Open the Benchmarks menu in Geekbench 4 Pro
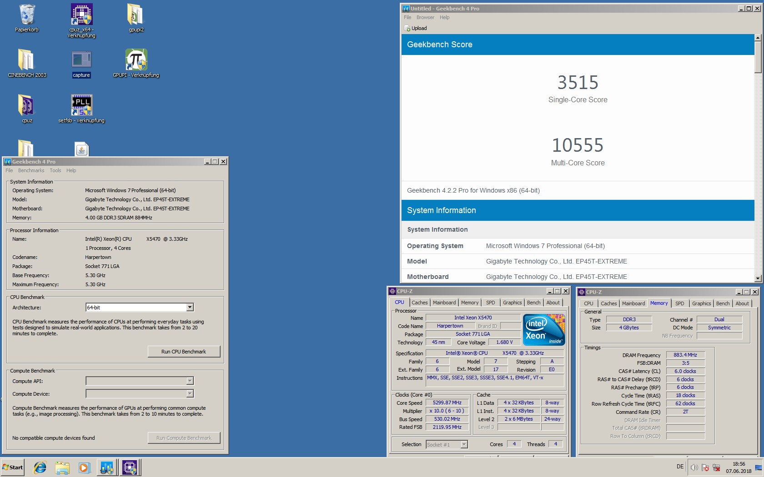764x477 pixels. 31,171
